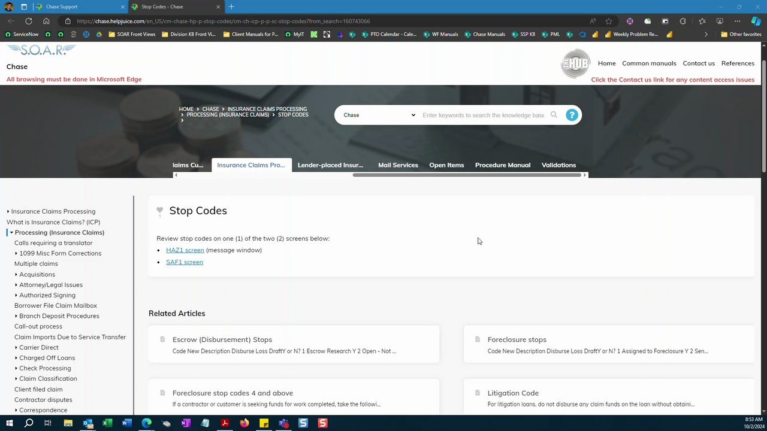Expand Check Processing section
This screenshot has width=767, height=431.
[x=16, y=368]
